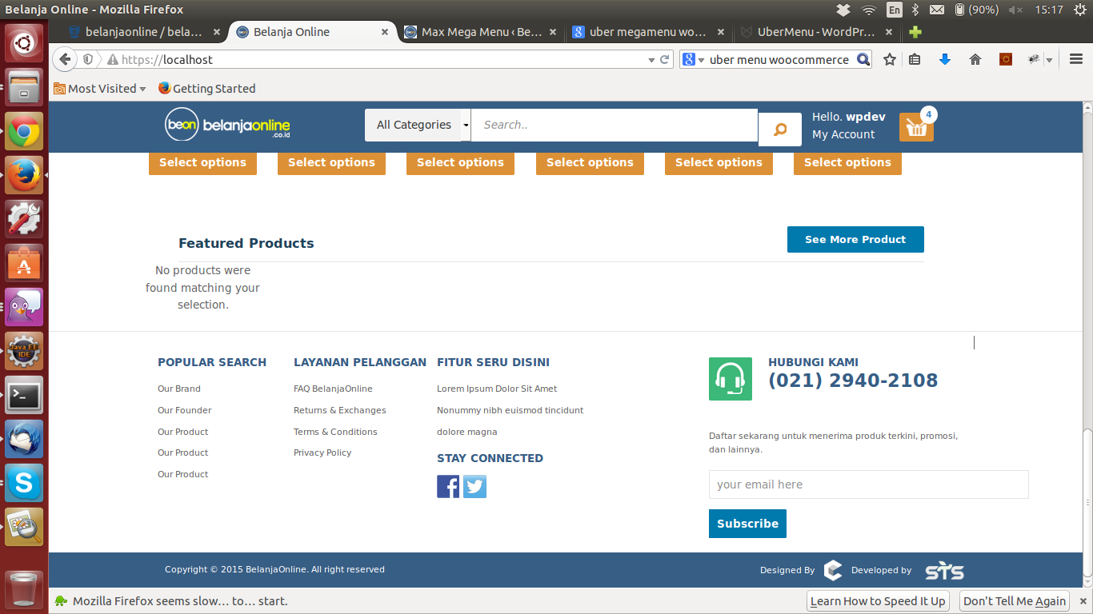Open the battery indicator in top panel
The height and width of the screenshot is (614, 1093).
pyautogui.click(x=978, y=10)
